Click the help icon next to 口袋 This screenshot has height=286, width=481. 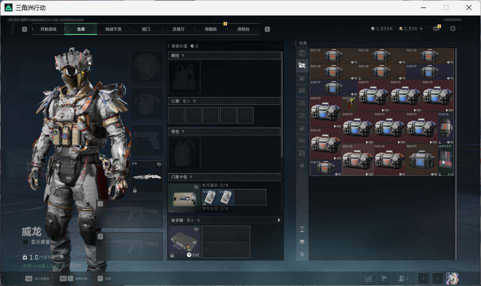[x=194, y=101]
